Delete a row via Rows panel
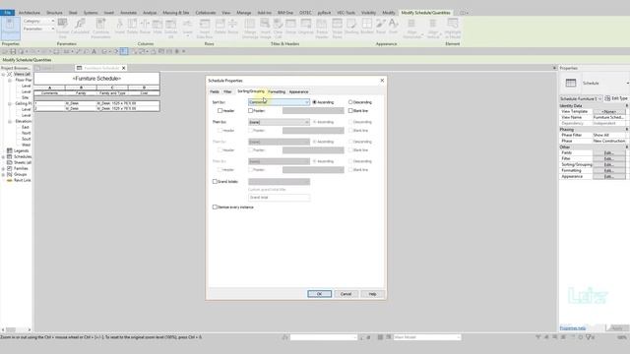 click(x=220, y=27)
